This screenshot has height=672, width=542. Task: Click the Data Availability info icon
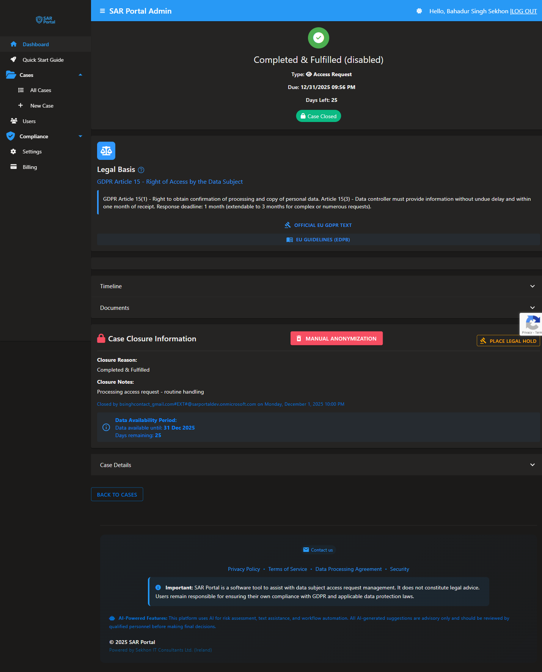(106, 427)
